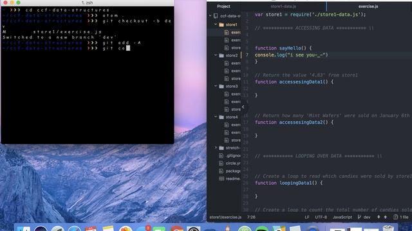Click the store3 folder icon
The height and width of the screenshot is (231, 412).
coord(221,86)
